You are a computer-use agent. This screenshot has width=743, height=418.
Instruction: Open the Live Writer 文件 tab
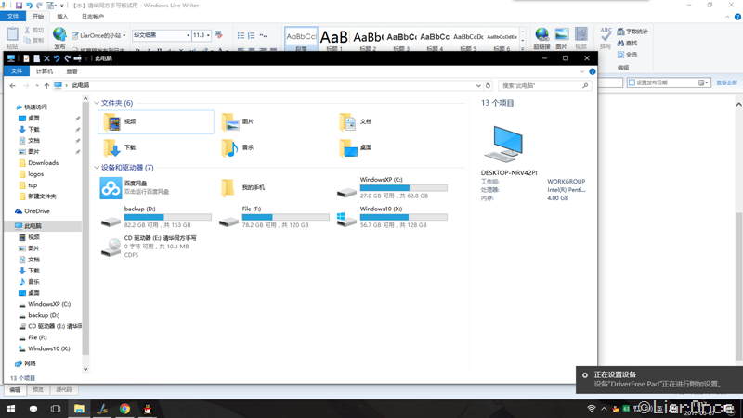(13, 16)
